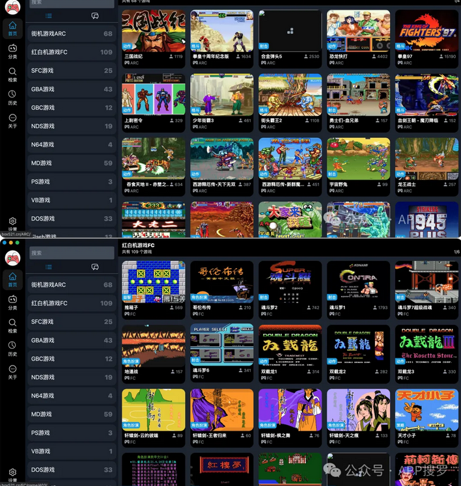Open the 轩辕剑·枫之舞 game card
The height and width of the screenshot is (486, 461).
pos(290,418)
